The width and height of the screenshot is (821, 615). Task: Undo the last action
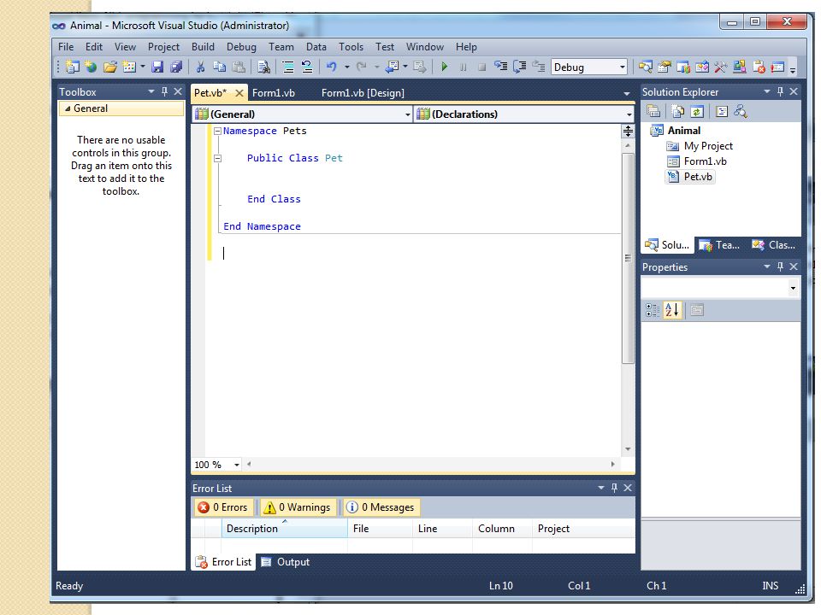(x=332, y=67)
